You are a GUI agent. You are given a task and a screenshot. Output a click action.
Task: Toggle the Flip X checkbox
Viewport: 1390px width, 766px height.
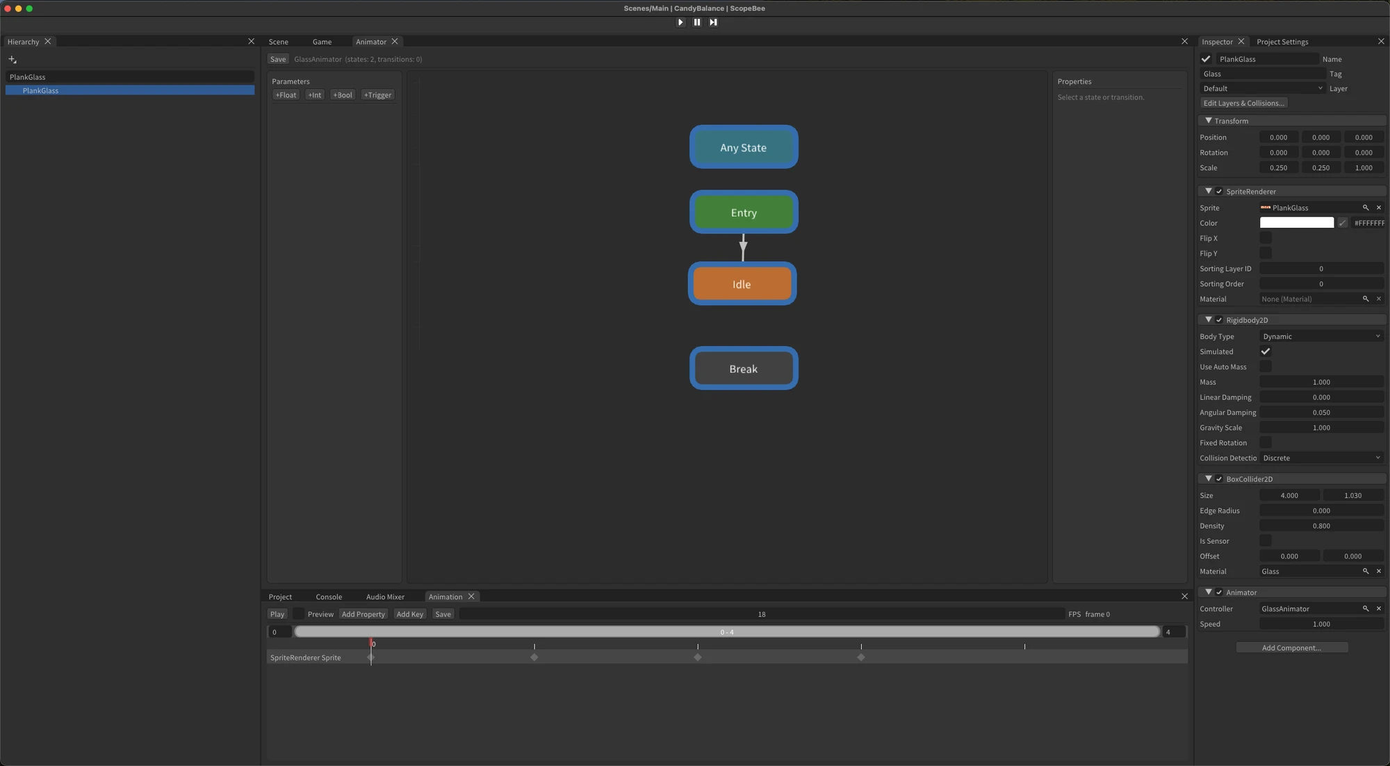coord(1266,238)
